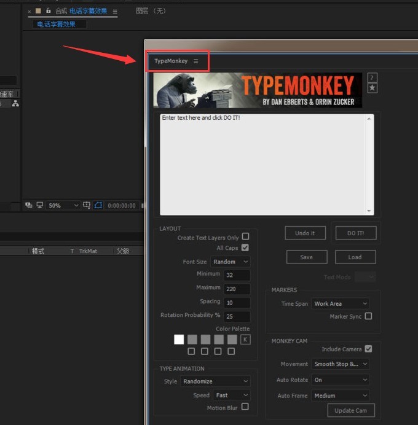Viewport: 418px width, 425px height.
Task: Click the DO IT! button
Action: 356,233
